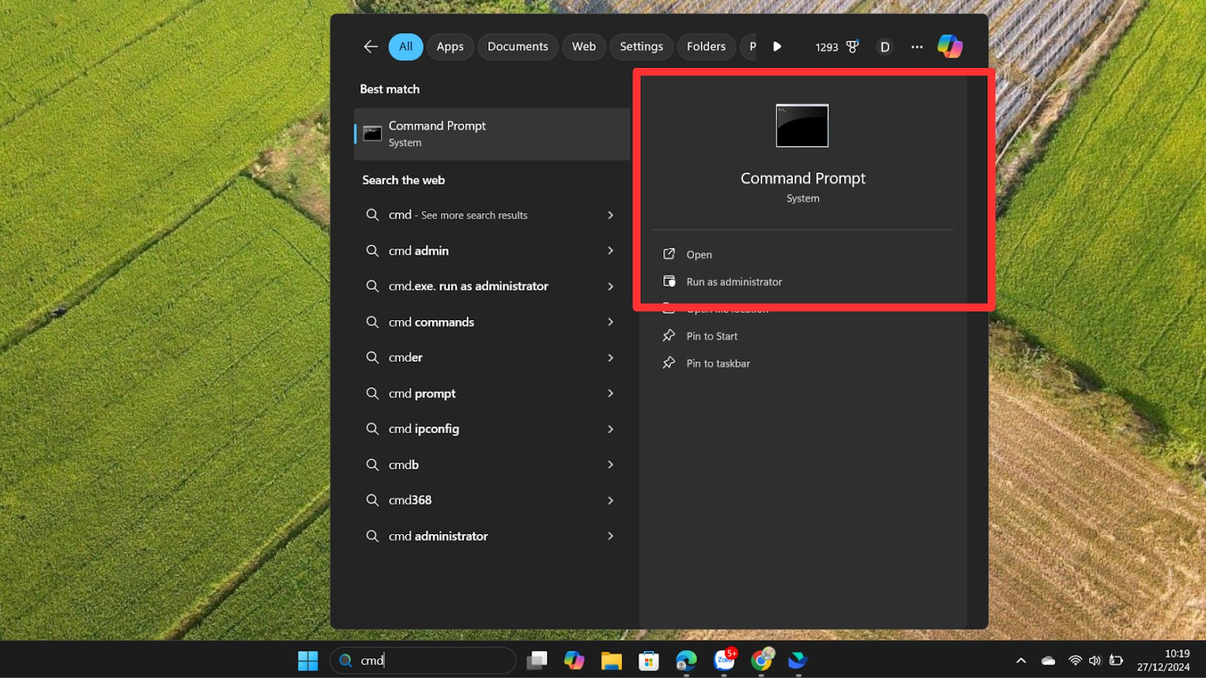Expand chevron beside 'cmder'
Viewport: 1206px width, 678px height.
coord(611,358)
